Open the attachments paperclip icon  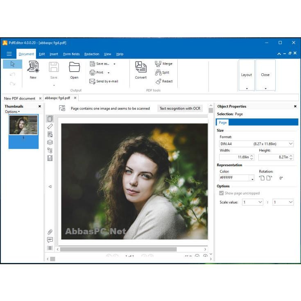pos(50,232)
